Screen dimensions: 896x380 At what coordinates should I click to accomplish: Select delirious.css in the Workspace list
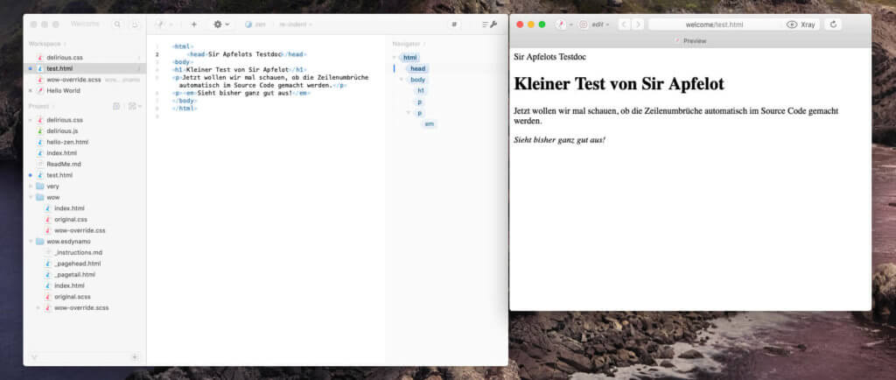tap(87, 58)
